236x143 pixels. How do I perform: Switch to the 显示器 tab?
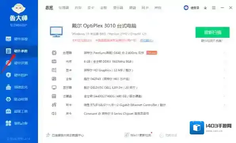coord(118,7)
